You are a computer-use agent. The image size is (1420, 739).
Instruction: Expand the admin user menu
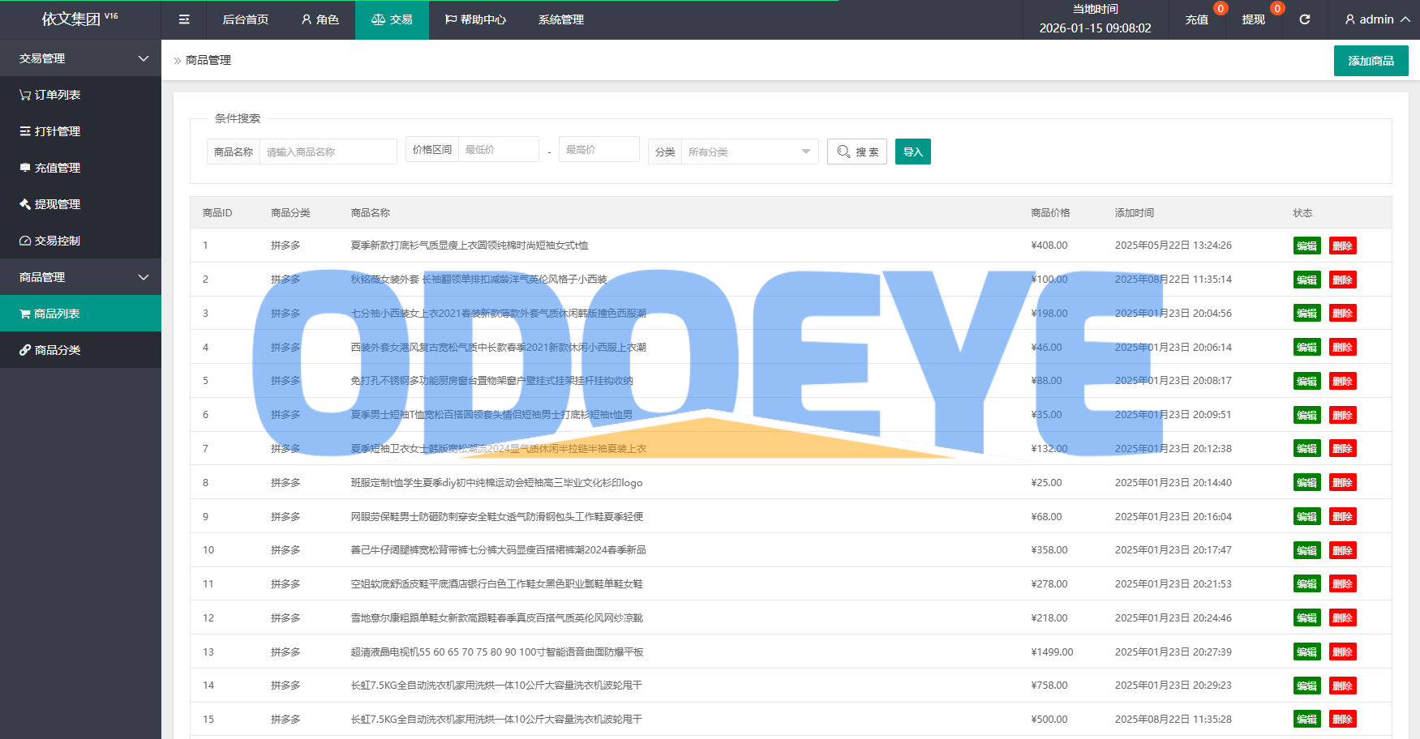pyautogui.click(x=1376, y=19)
